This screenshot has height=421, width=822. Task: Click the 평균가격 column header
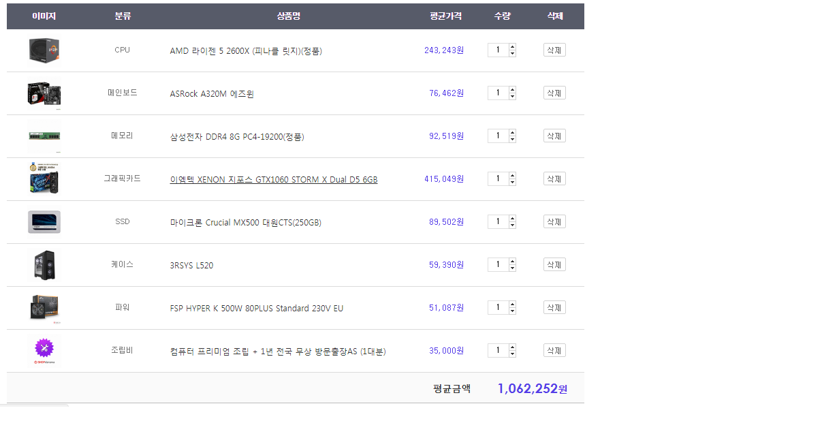[x=446, y=16]
